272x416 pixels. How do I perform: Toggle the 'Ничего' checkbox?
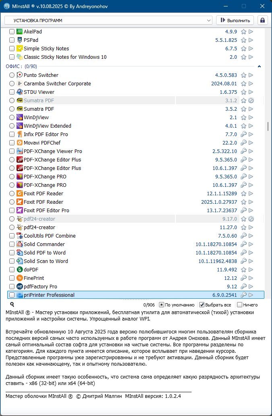click(x=239, y=305)
